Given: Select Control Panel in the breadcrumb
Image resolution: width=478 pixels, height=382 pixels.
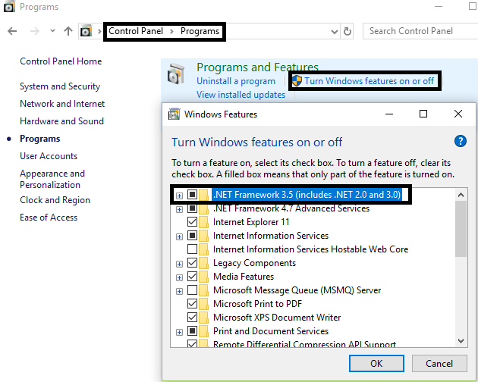Looking at the screenshot, I should [x=136, y=31].
